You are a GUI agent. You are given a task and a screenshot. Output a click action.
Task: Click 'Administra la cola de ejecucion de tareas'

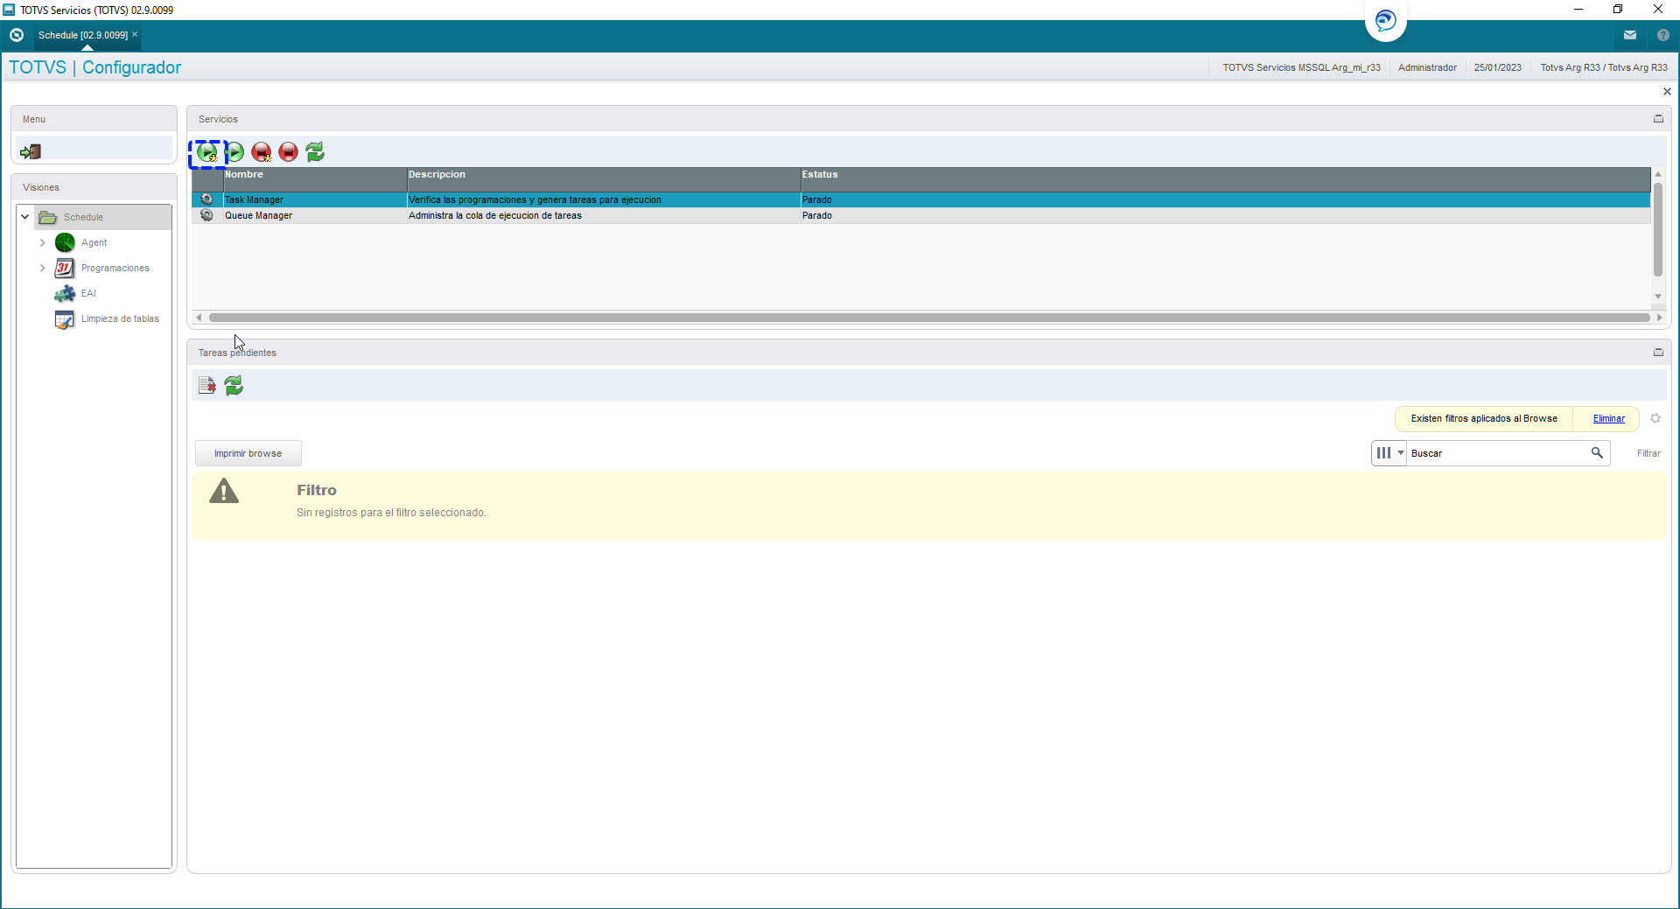click(x=495, y=215)
